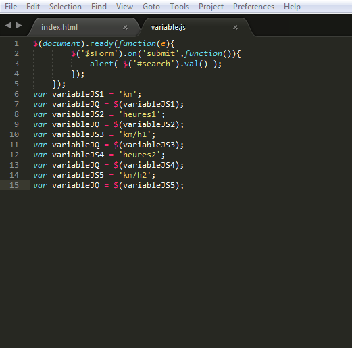
Task: Place cursor in 'km/h2' string
Action: tap(134, 175)
